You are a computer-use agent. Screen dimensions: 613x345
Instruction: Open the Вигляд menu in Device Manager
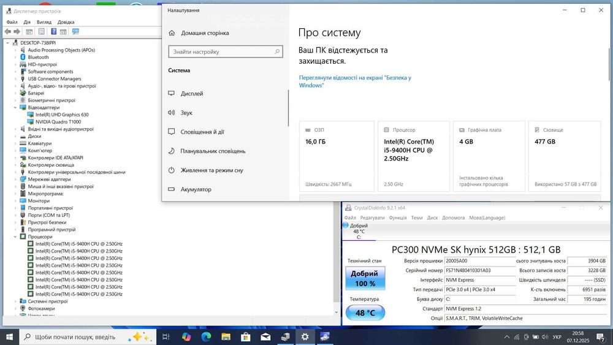pos(44,22)
